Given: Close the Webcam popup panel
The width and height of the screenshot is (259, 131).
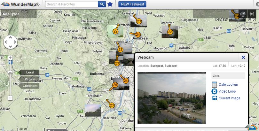Looking at the screenshot, I should point(243,58).
